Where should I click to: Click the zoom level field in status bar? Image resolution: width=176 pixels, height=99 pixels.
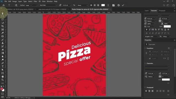tap(8, 98)
